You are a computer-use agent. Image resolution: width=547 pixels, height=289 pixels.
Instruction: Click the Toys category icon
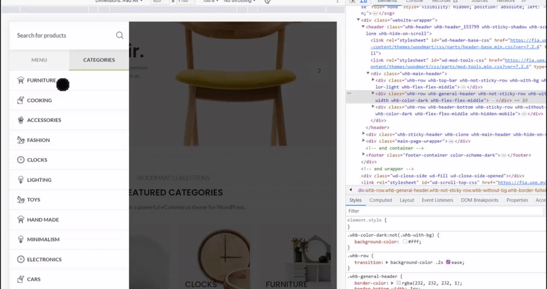pos(21,200)
